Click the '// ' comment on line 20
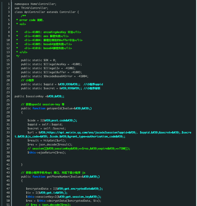The image size is (197, 206). tap(27, 80)
